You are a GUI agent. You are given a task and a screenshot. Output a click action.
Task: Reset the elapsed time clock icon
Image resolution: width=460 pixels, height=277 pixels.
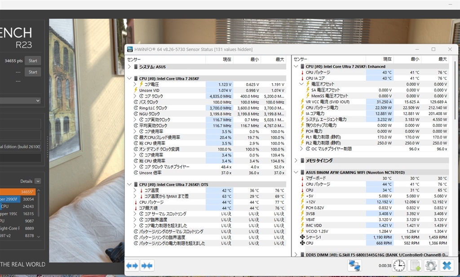point(399,266)
